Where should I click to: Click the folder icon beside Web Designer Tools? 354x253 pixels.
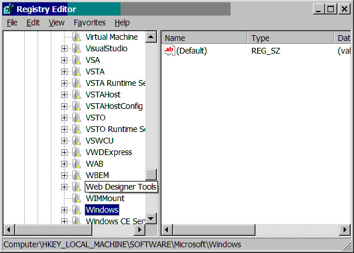tap(77, 186)
